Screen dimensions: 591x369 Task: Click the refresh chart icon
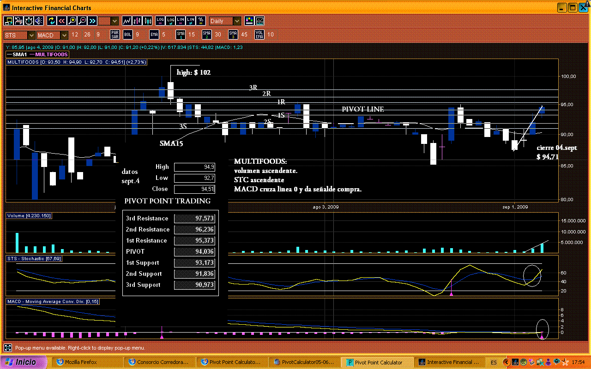[x=51, y=21]
